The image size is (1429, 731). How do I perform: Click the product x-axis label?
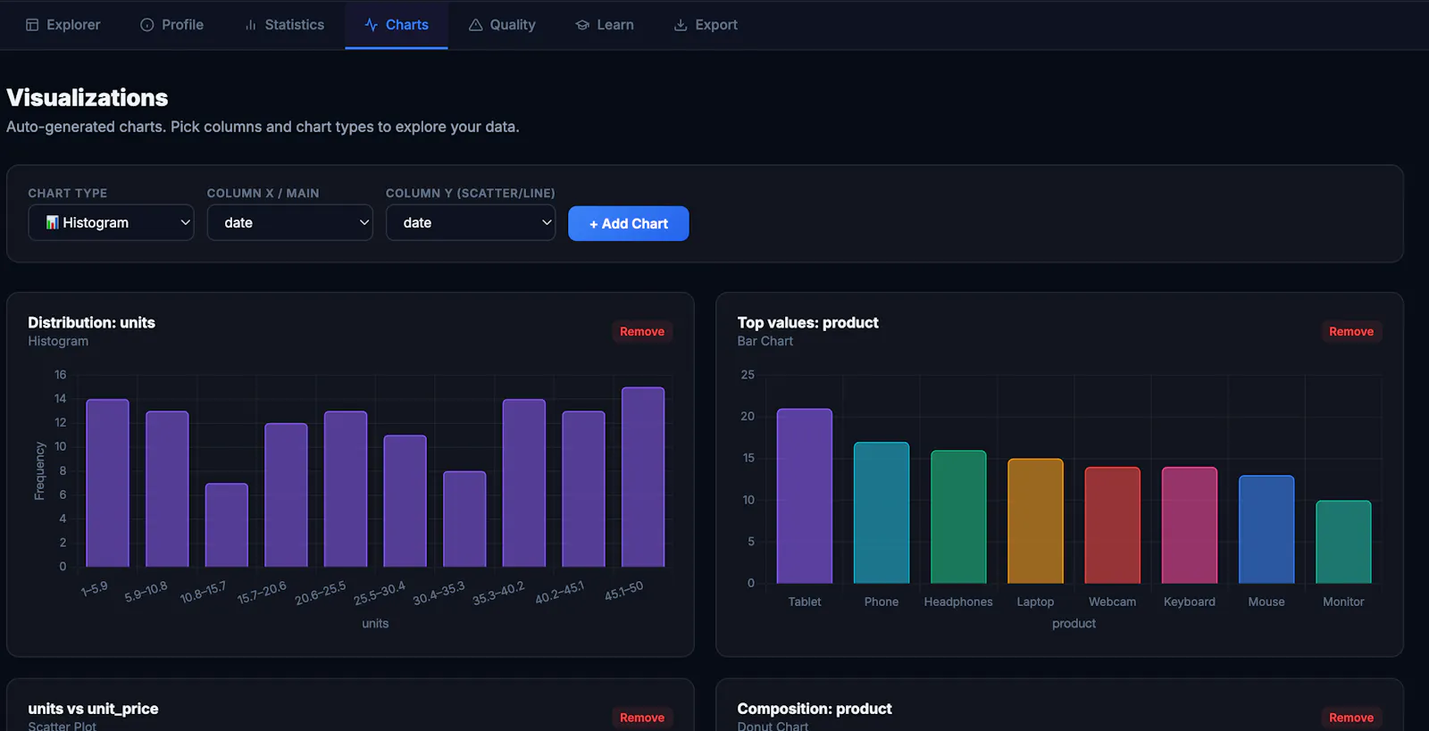pyautogui.click(x=1074, y=623)
